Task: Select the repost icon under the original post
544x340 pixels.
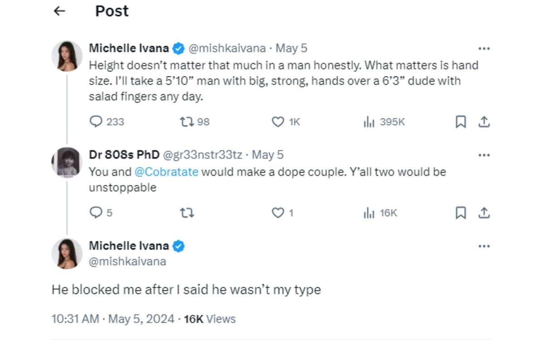Action: [x=186, y=121]
